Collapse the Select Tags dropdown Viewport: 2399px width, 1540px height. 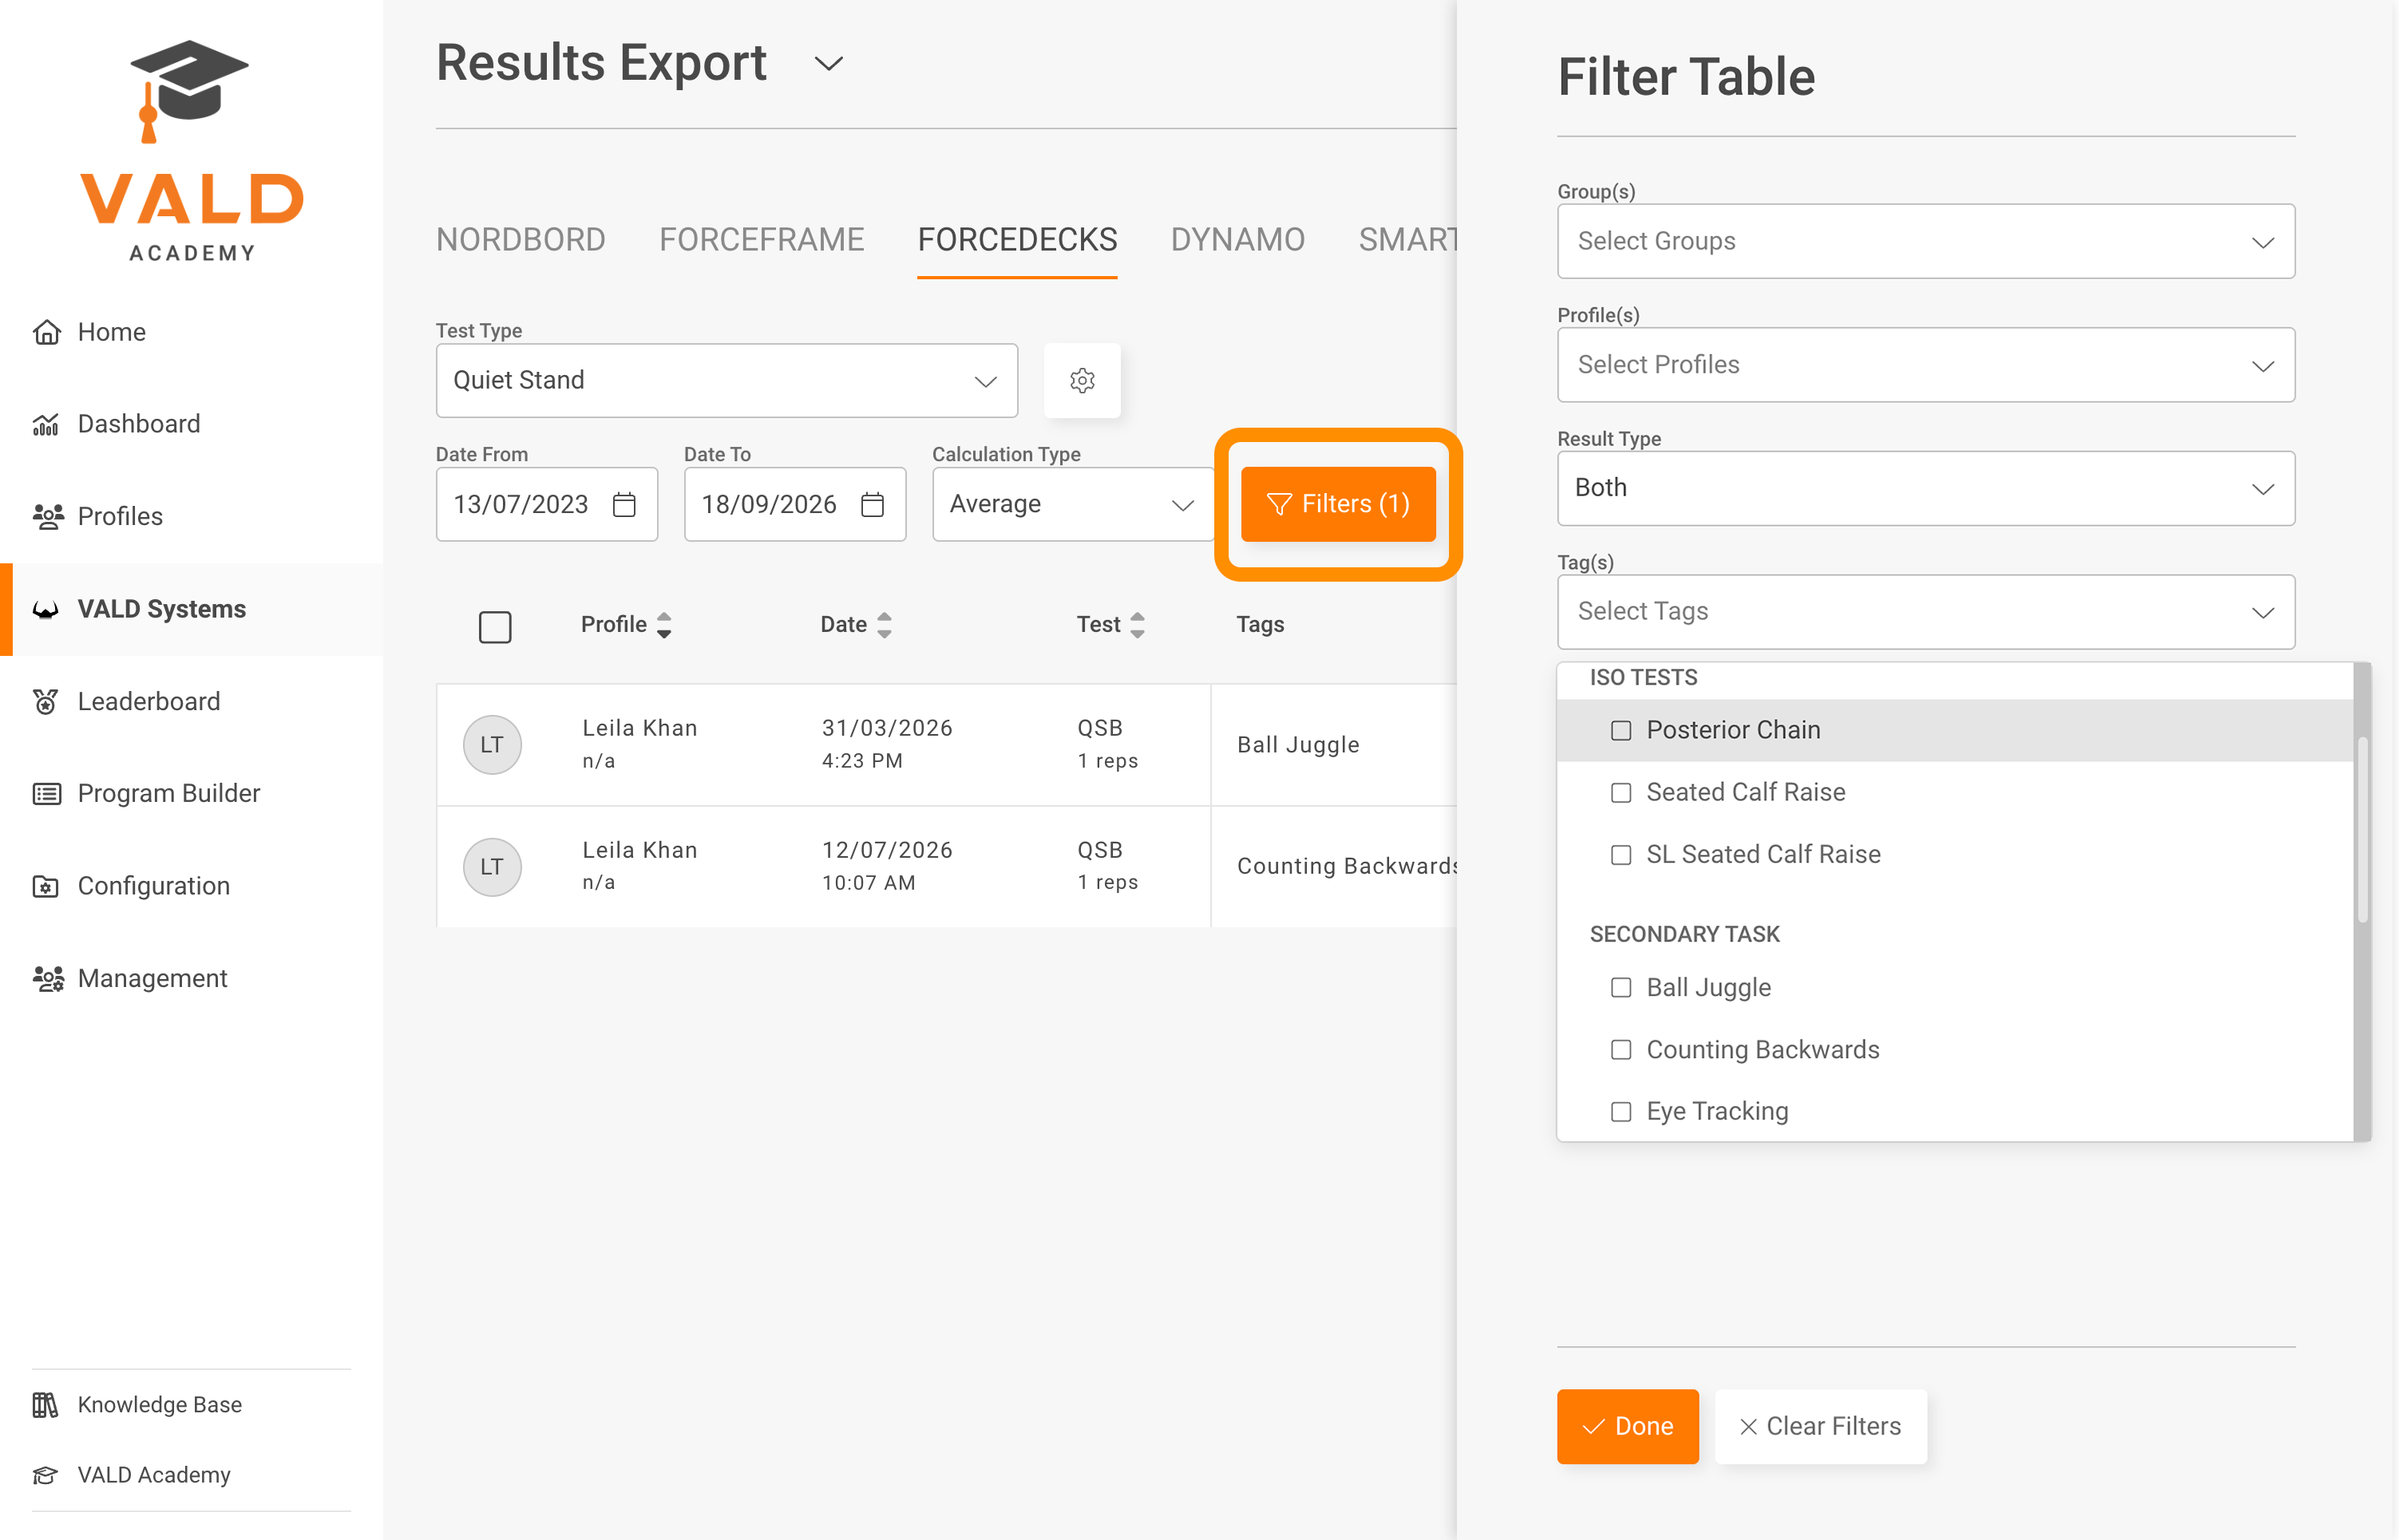pos(1926,612)
